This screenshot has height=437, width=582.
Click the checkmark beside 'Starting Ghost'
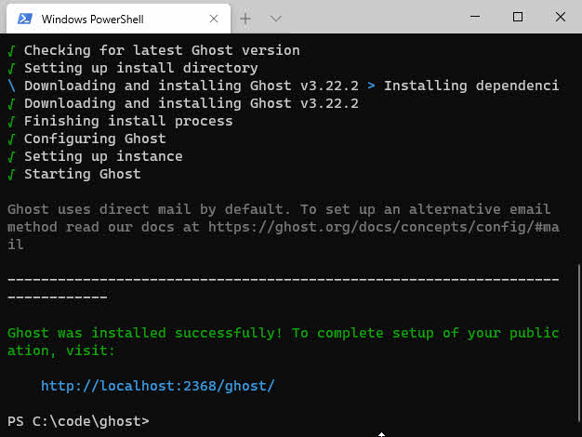pyautogui.click(x=11, y=174)
